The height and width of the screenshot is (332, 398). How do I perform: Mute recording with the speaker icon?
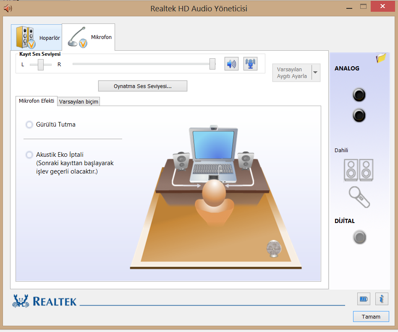(231, 64)
